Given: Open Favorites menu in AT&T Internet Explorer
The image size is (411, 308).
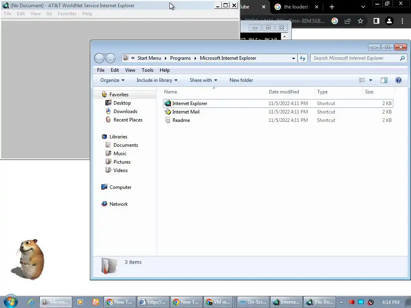Looking at the screenshot, I should (x=67, y=14).
